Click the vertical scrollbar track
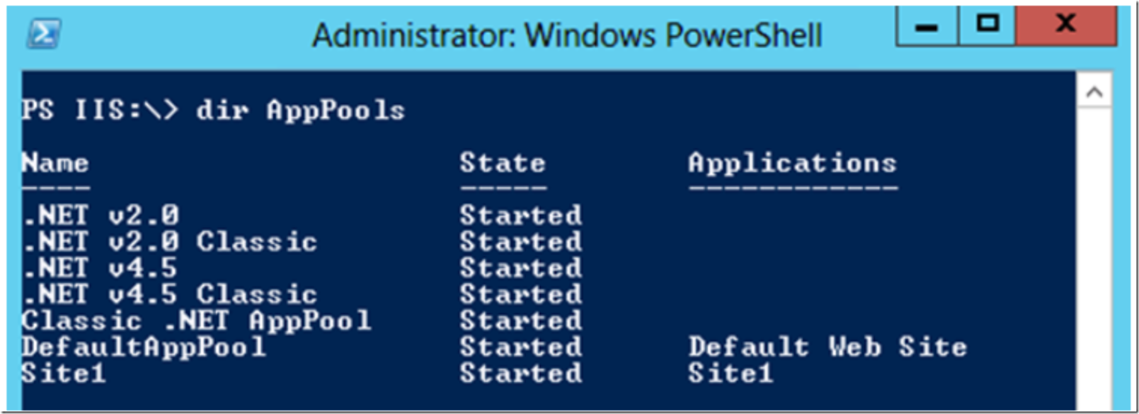The image size is (1139, 414). point(1094,258)
